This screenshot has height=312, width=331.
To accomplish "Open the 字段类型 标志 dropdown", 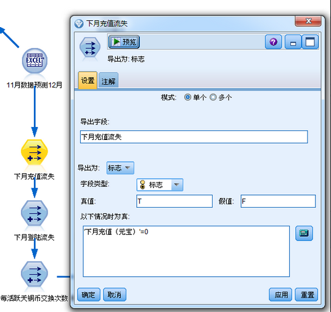I will (160, 185).
